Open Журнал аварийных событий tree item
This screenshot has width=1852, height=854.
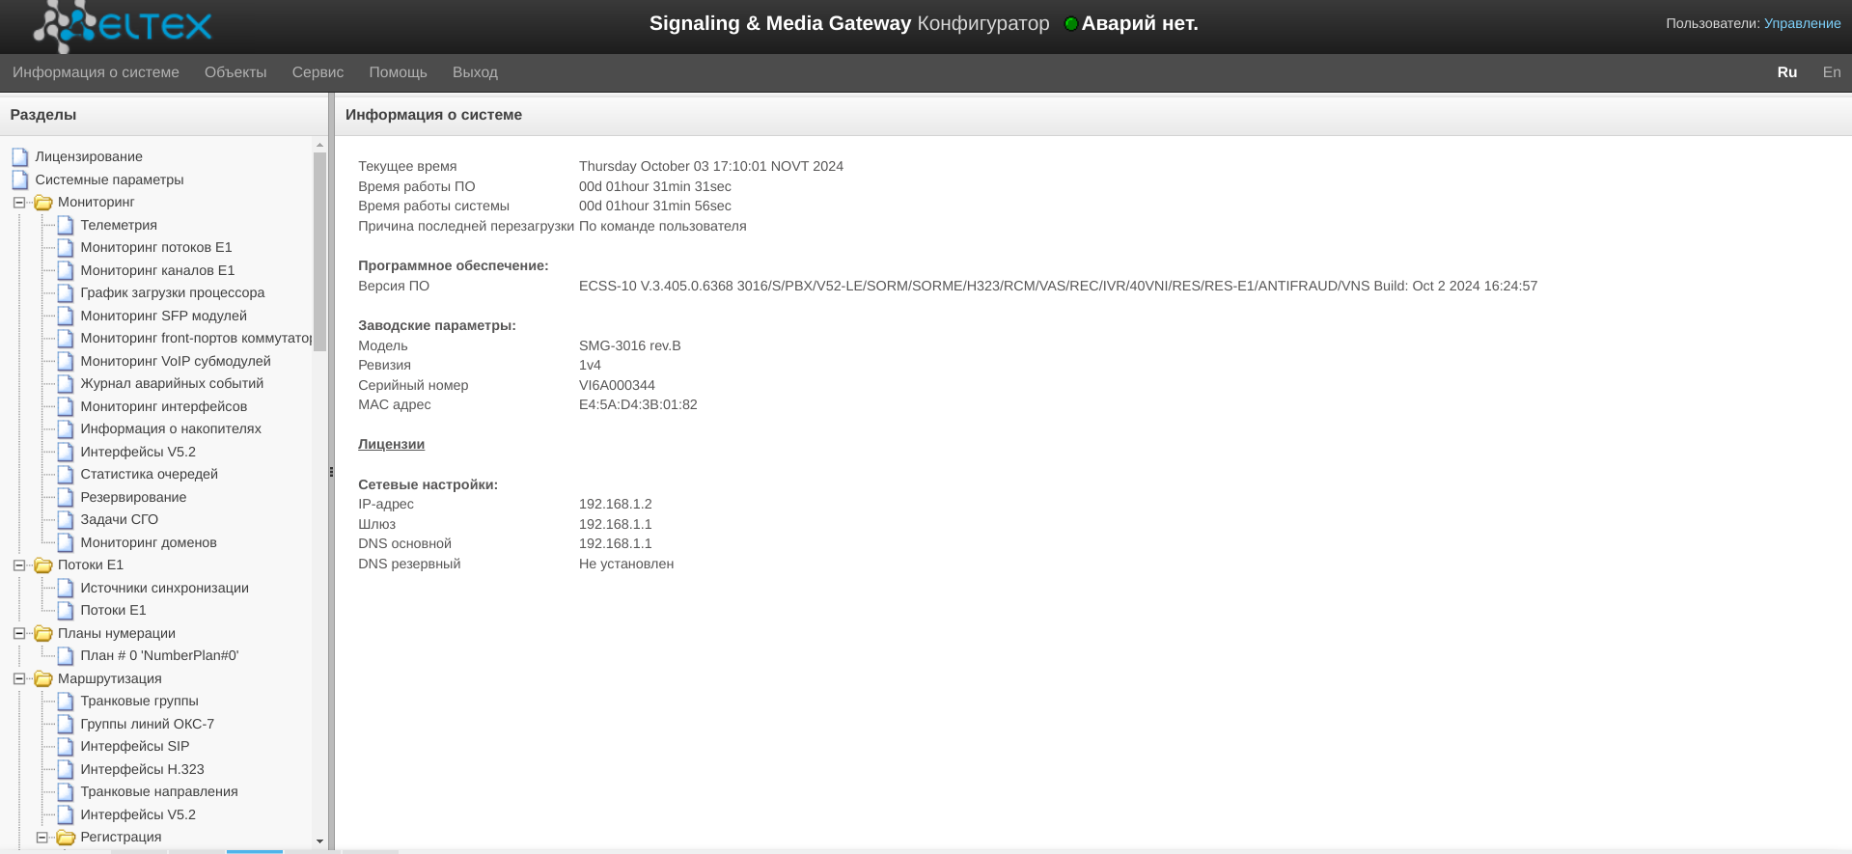tap(172, 383)
